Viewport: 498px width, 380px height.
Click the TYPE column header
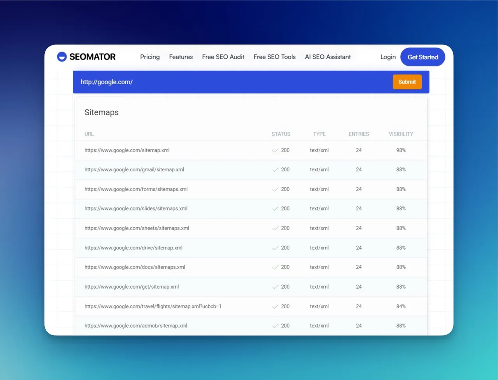(x=319, y=134)
